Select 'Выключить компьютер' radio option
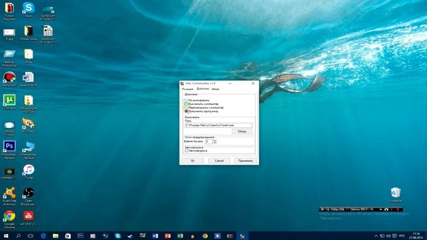This screenshot has width=427, height=240. point(187,104)
